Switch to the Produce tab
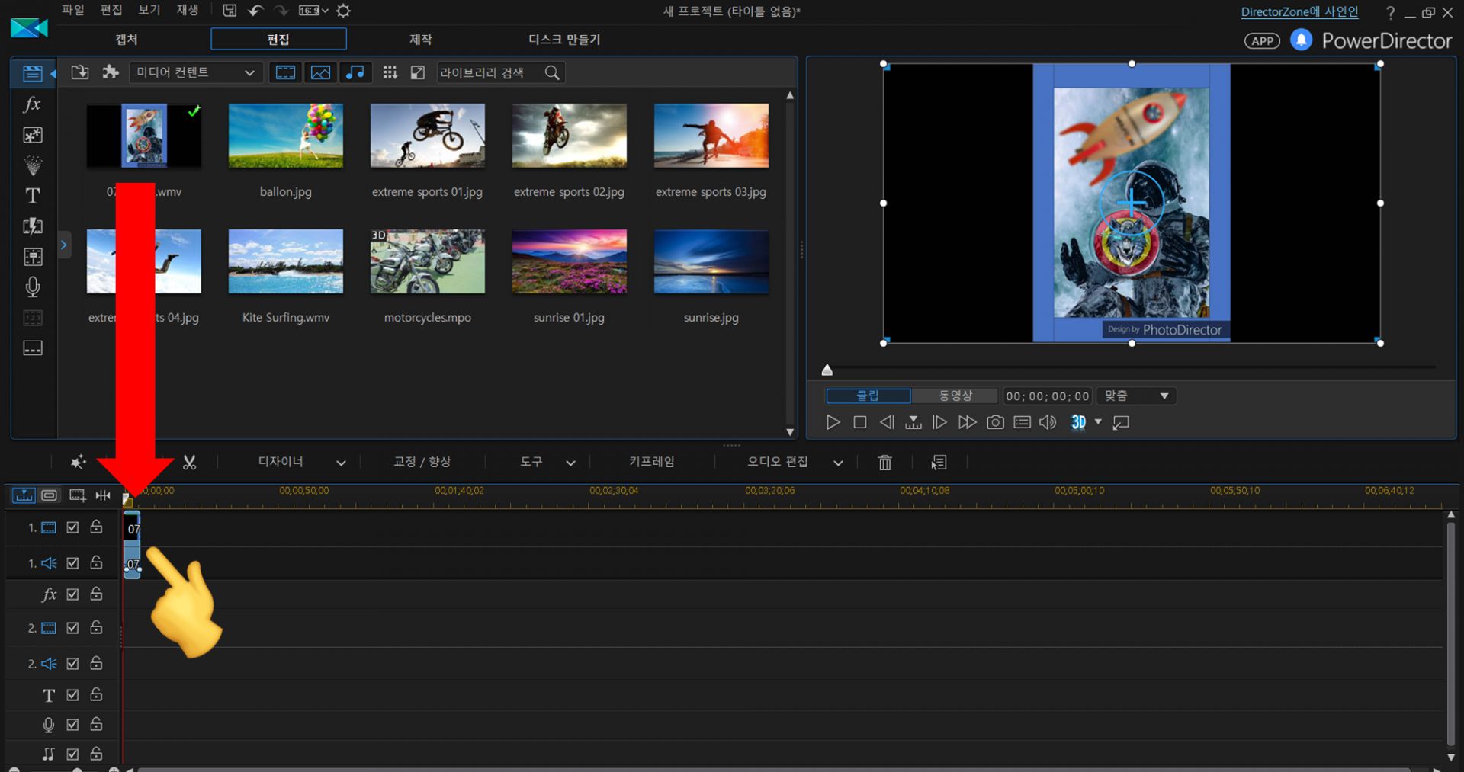Image resolution: width=1464 pixels, height=772 pixels. [x=421, y=39]
